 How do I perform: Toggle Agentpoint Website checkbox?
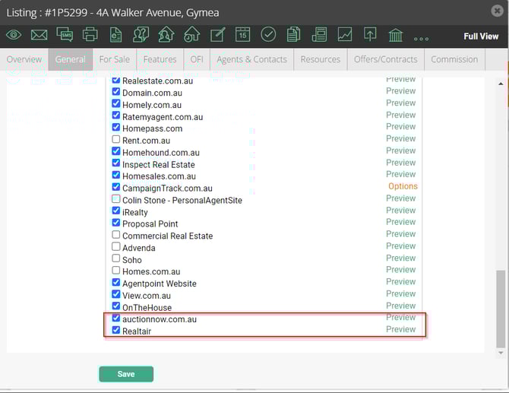(116, 282)
